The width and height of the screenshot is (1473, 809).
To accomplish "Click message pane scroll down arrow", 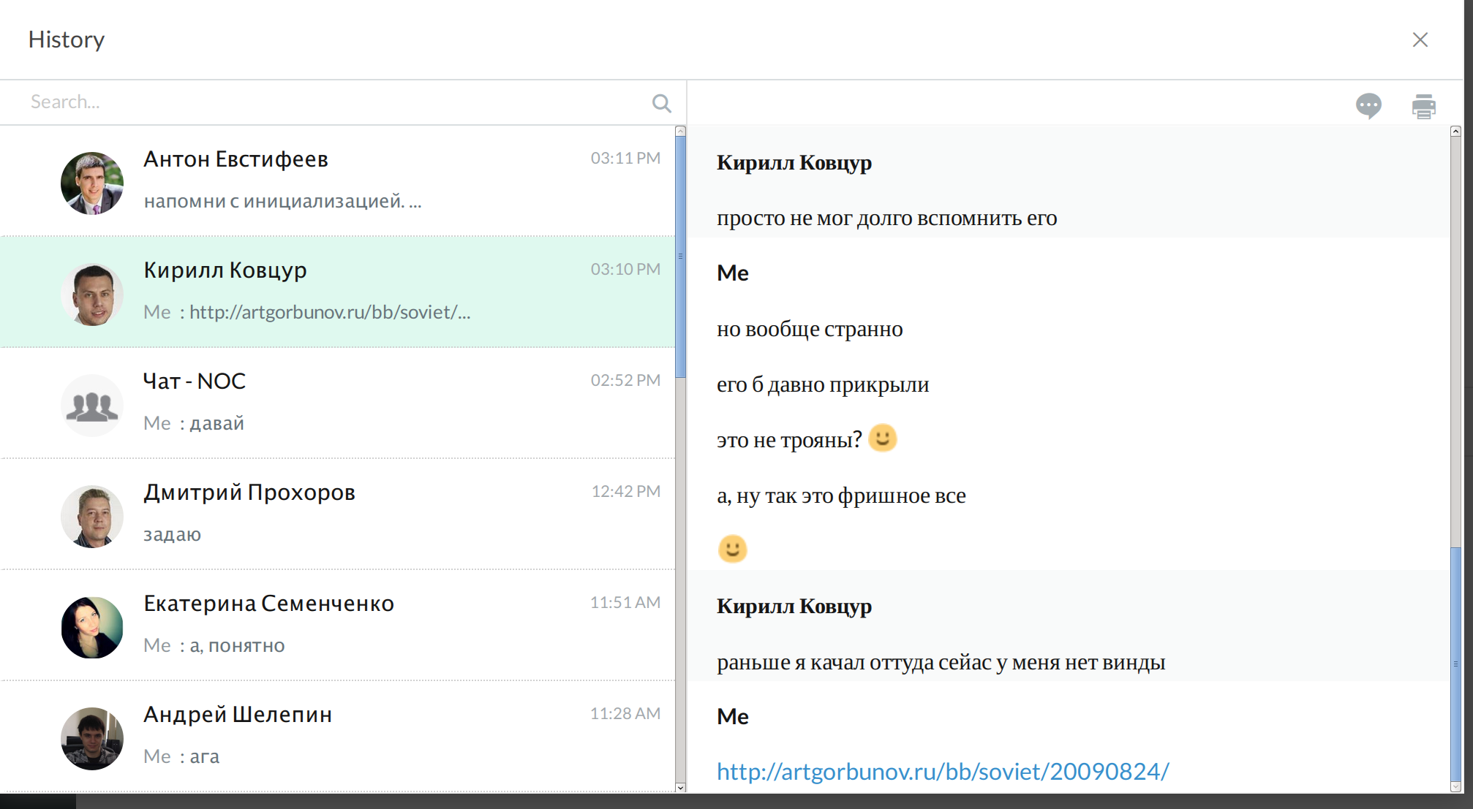I will click(1455, 787).
